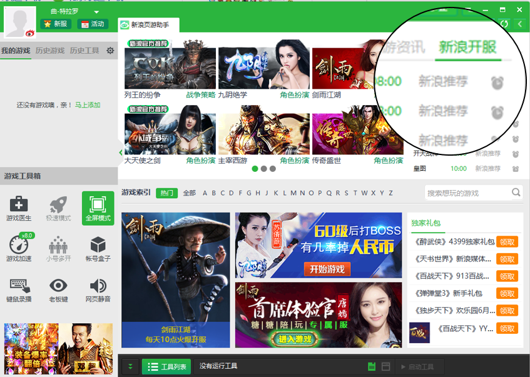Click the 启动工具 button
Viewport: 530px width, 377px height.
pos(418,366)
